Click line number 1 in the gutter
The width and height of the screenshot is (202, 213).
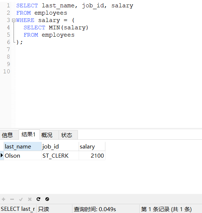coord(8,5)
